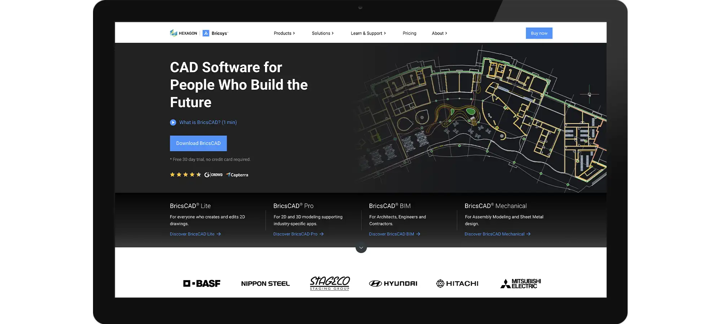
Task: Select the BricsCAD Mechanical heading
Action: click(495, 206)
